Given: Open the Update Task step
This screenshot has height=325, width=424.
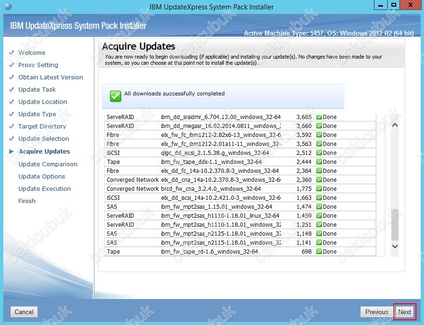Looking at the screenshot, I should pos(37,89).
